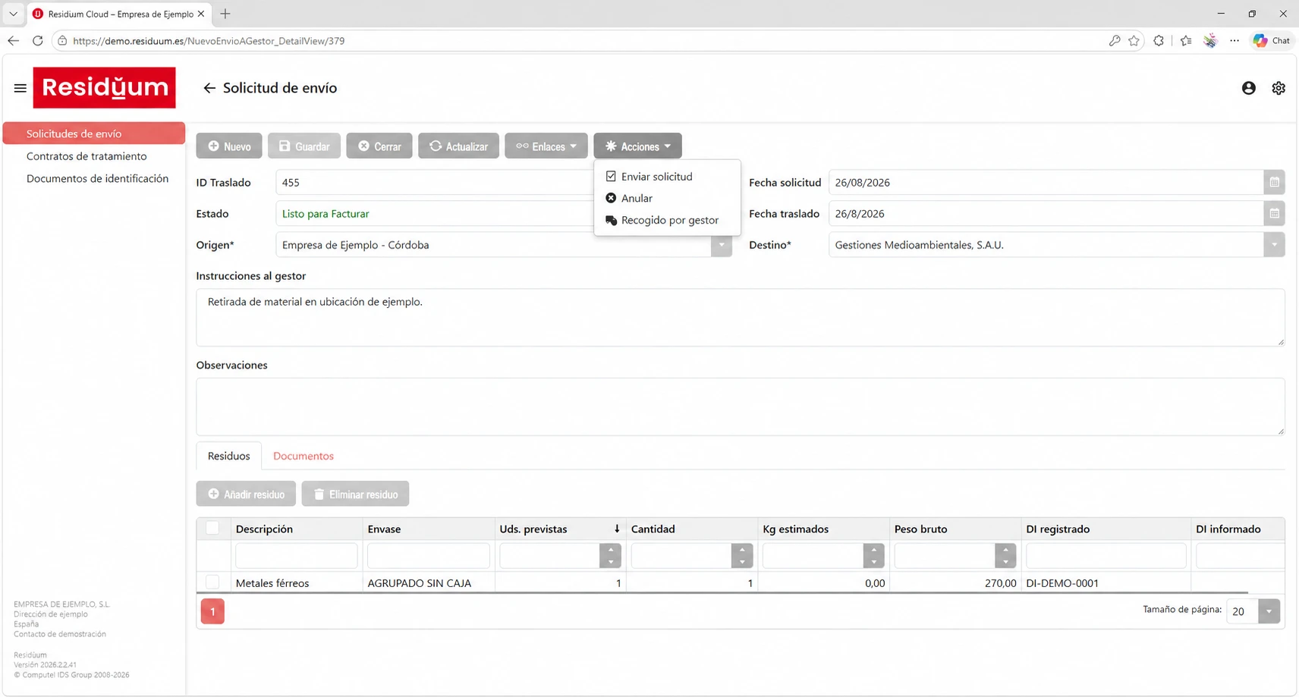Image resolution: width=1299 pixels, height=697 pixels.
Task: Select the Residuos tab
Action: (228, 456)
